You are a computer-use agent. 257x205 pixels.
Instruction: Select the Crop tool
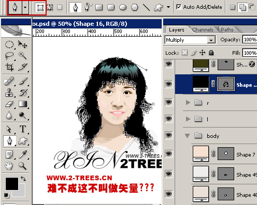pos(9,67)
